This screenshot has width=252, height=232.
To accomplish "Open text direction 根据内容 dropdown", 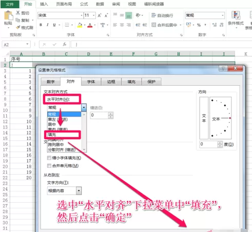I will 79,190.
